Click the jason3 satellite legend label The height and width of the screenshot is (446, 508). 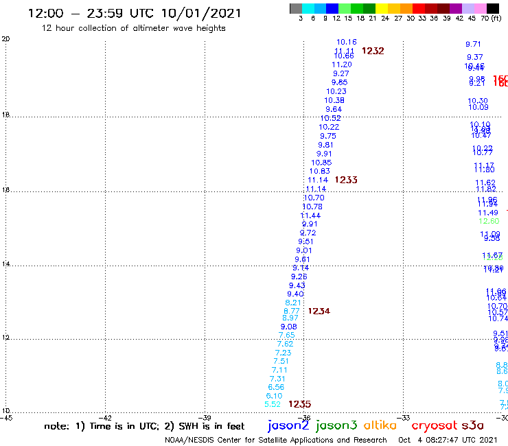tap(336, 426)
